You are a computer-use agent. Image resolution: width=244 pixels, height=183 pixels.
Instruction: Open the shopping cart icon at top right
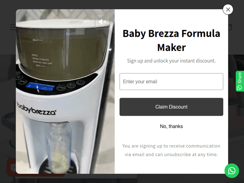coord(230,27)
